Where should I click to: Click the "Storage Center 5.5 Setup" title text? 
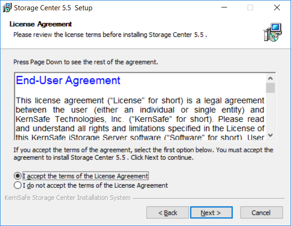[x=53, y=8]
